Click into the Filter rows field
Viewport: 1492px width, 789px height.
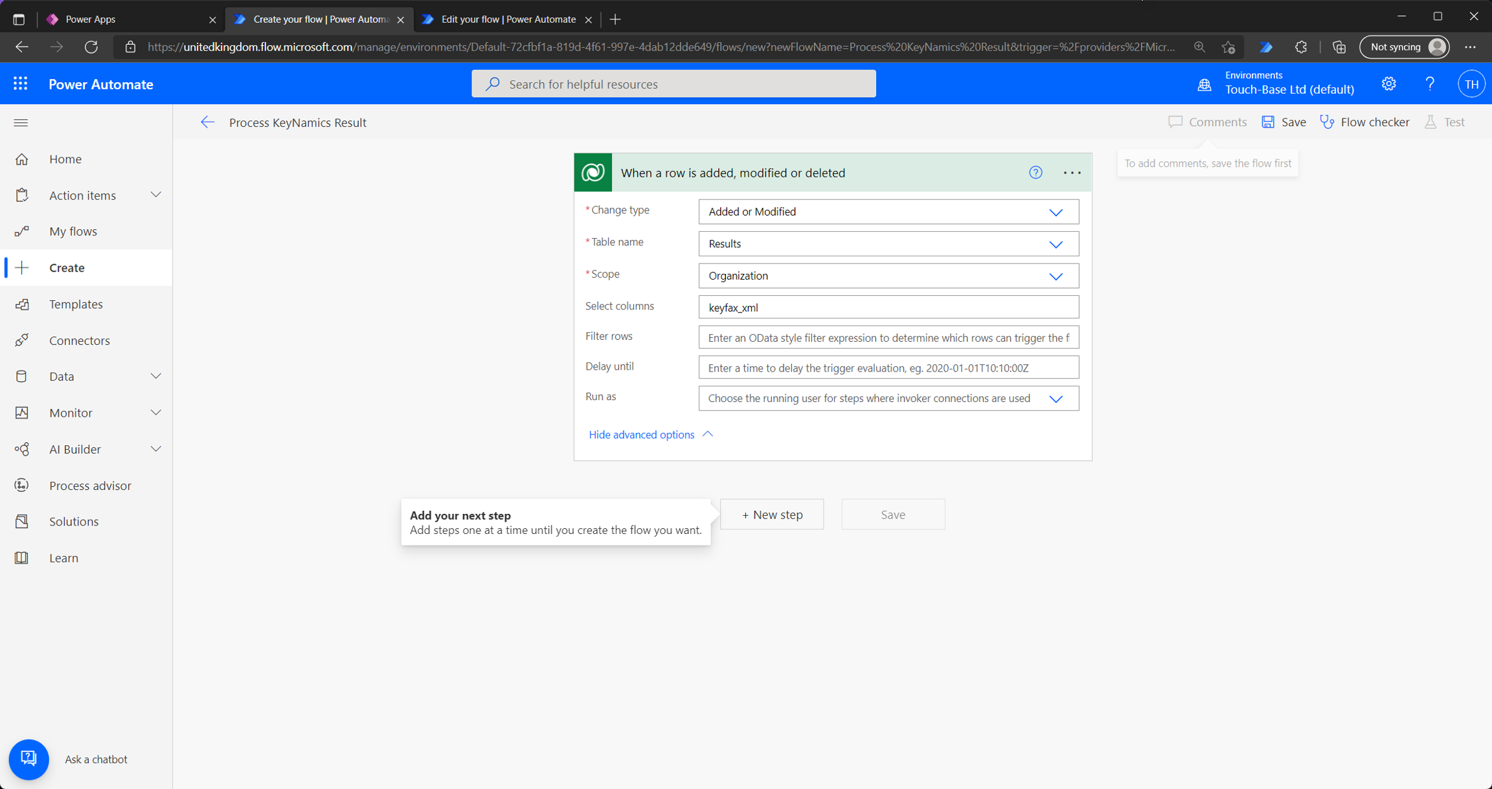click(888, 338)
